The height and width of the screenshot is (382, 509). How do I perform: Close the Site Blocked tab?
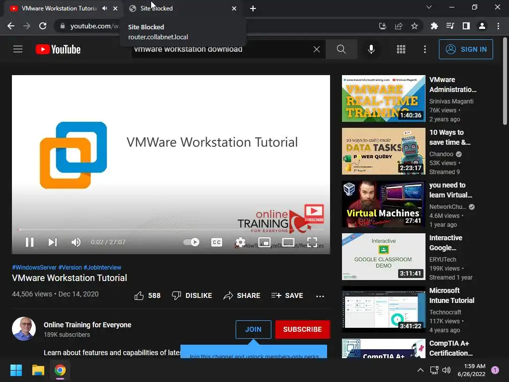[x=234, y=8]
